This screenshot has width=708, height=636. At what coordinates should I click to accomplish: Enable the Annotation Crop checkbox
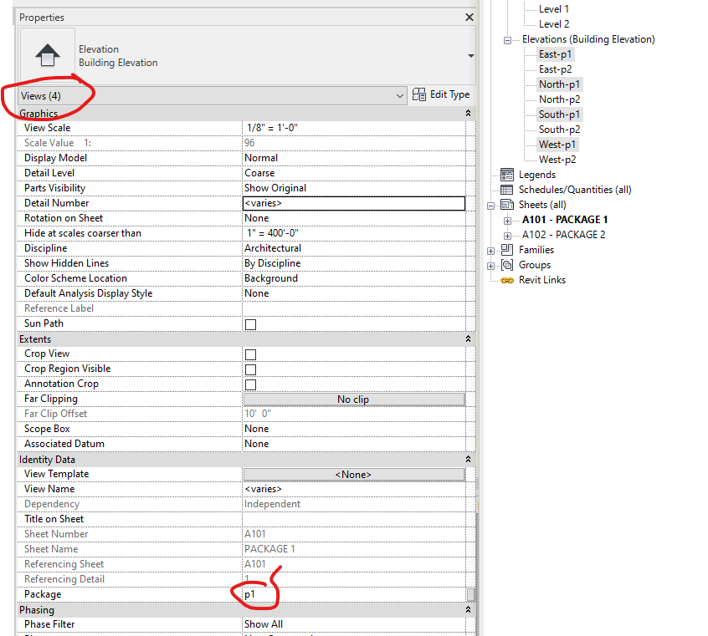[250, 384]
